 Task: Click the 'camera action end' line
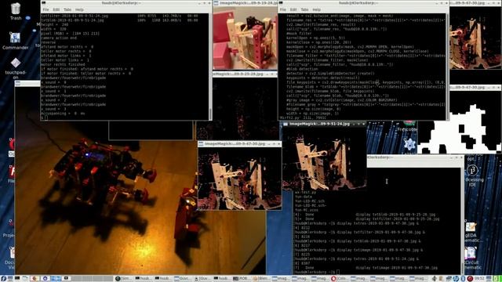pyautogui.click(x=59, y=38)
